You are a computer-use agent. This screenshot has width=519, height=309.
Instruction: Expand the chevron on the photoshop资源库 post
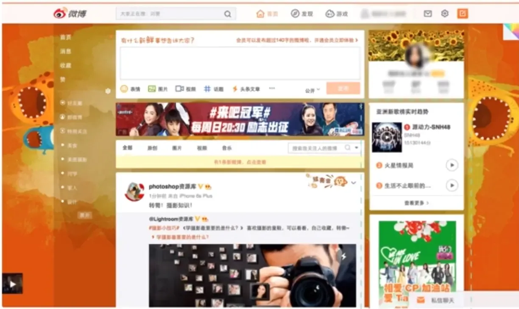(354, 183)
